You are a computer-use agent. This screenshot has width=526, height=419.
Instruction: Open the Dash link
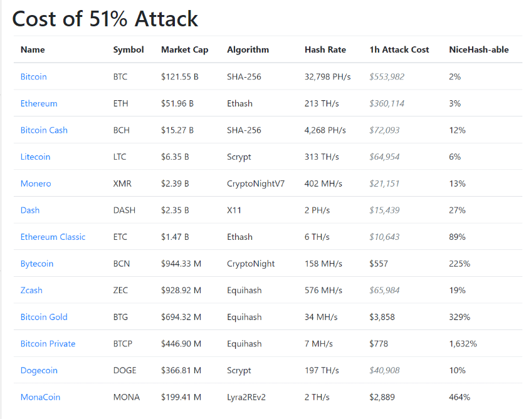point(30,210)
